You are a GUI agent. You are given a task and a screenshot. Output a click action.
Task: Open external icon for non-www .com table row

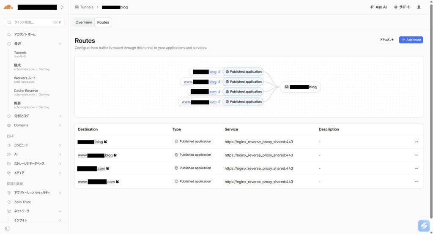coord(108,169)
